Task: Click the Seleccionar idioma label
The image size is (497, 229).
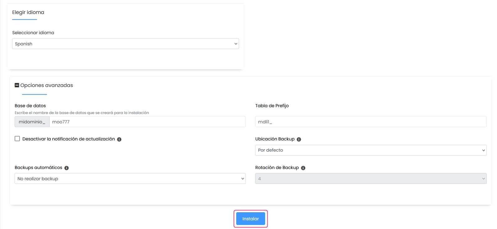Action: point(33,33)
